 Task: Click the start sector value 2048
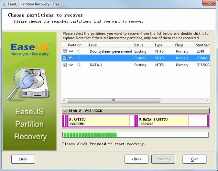200,51
